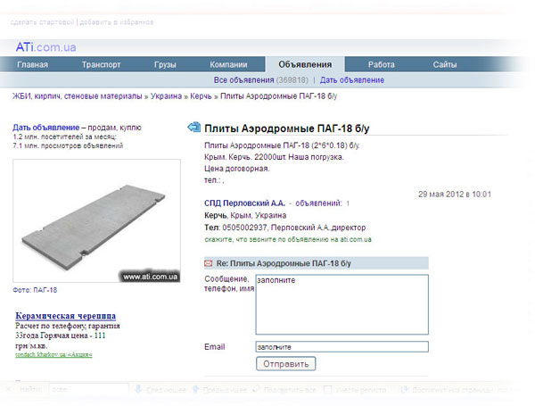The width and height of the screenshot is (535, 406).
Task: Focus the Email input field
Action: click(342, 347)
